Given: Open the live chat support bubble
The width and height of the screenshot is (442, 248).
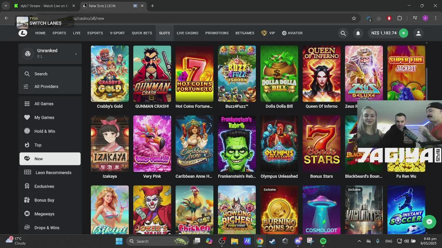Looking at the screenshot, I should (429, 222).
